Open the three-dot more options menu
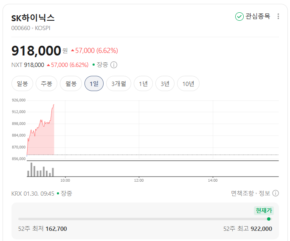This screenshot has height=241, width=290. pyautogui.click(x=278, y=17)
